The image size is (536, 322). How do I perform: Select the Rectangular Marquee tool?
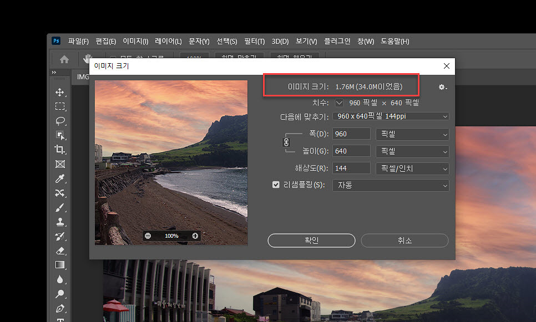pyautogui.click(x=60, y=106)
